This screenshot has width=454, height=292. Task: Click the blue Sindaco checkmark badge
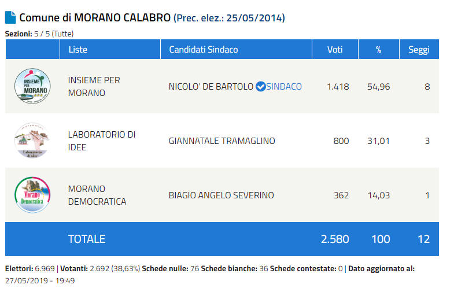coord(260,87)
